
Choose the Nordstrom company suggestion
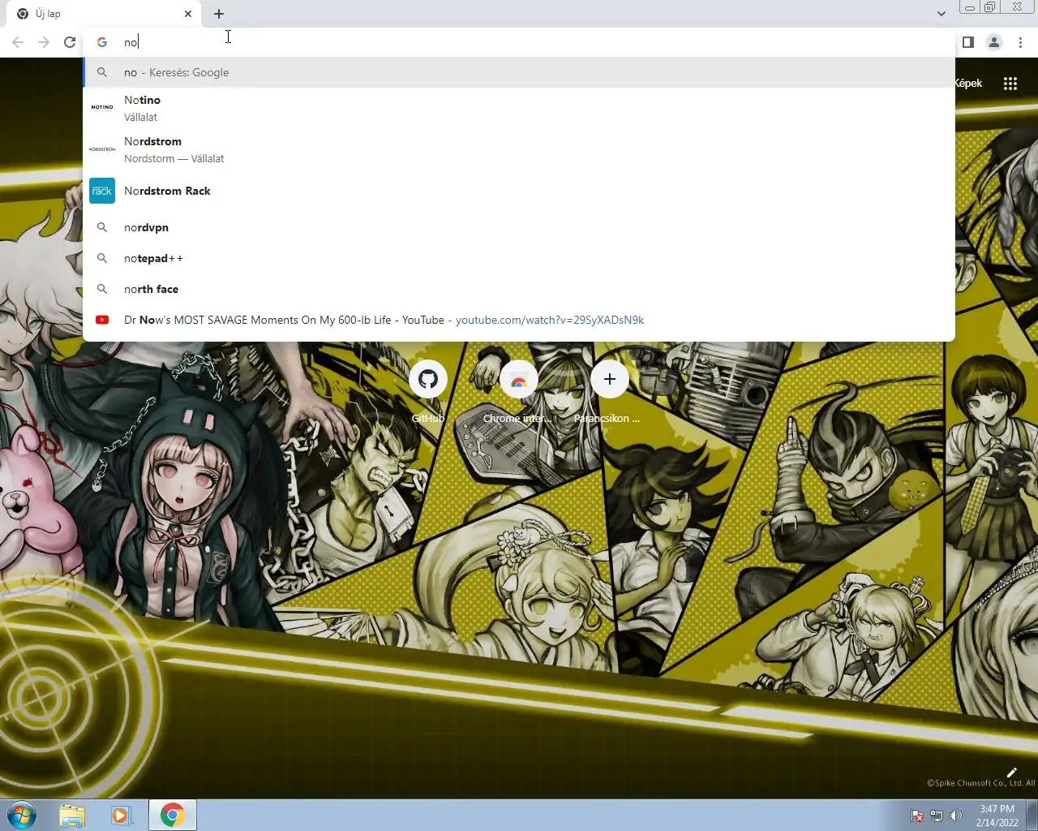coord(519,149)
